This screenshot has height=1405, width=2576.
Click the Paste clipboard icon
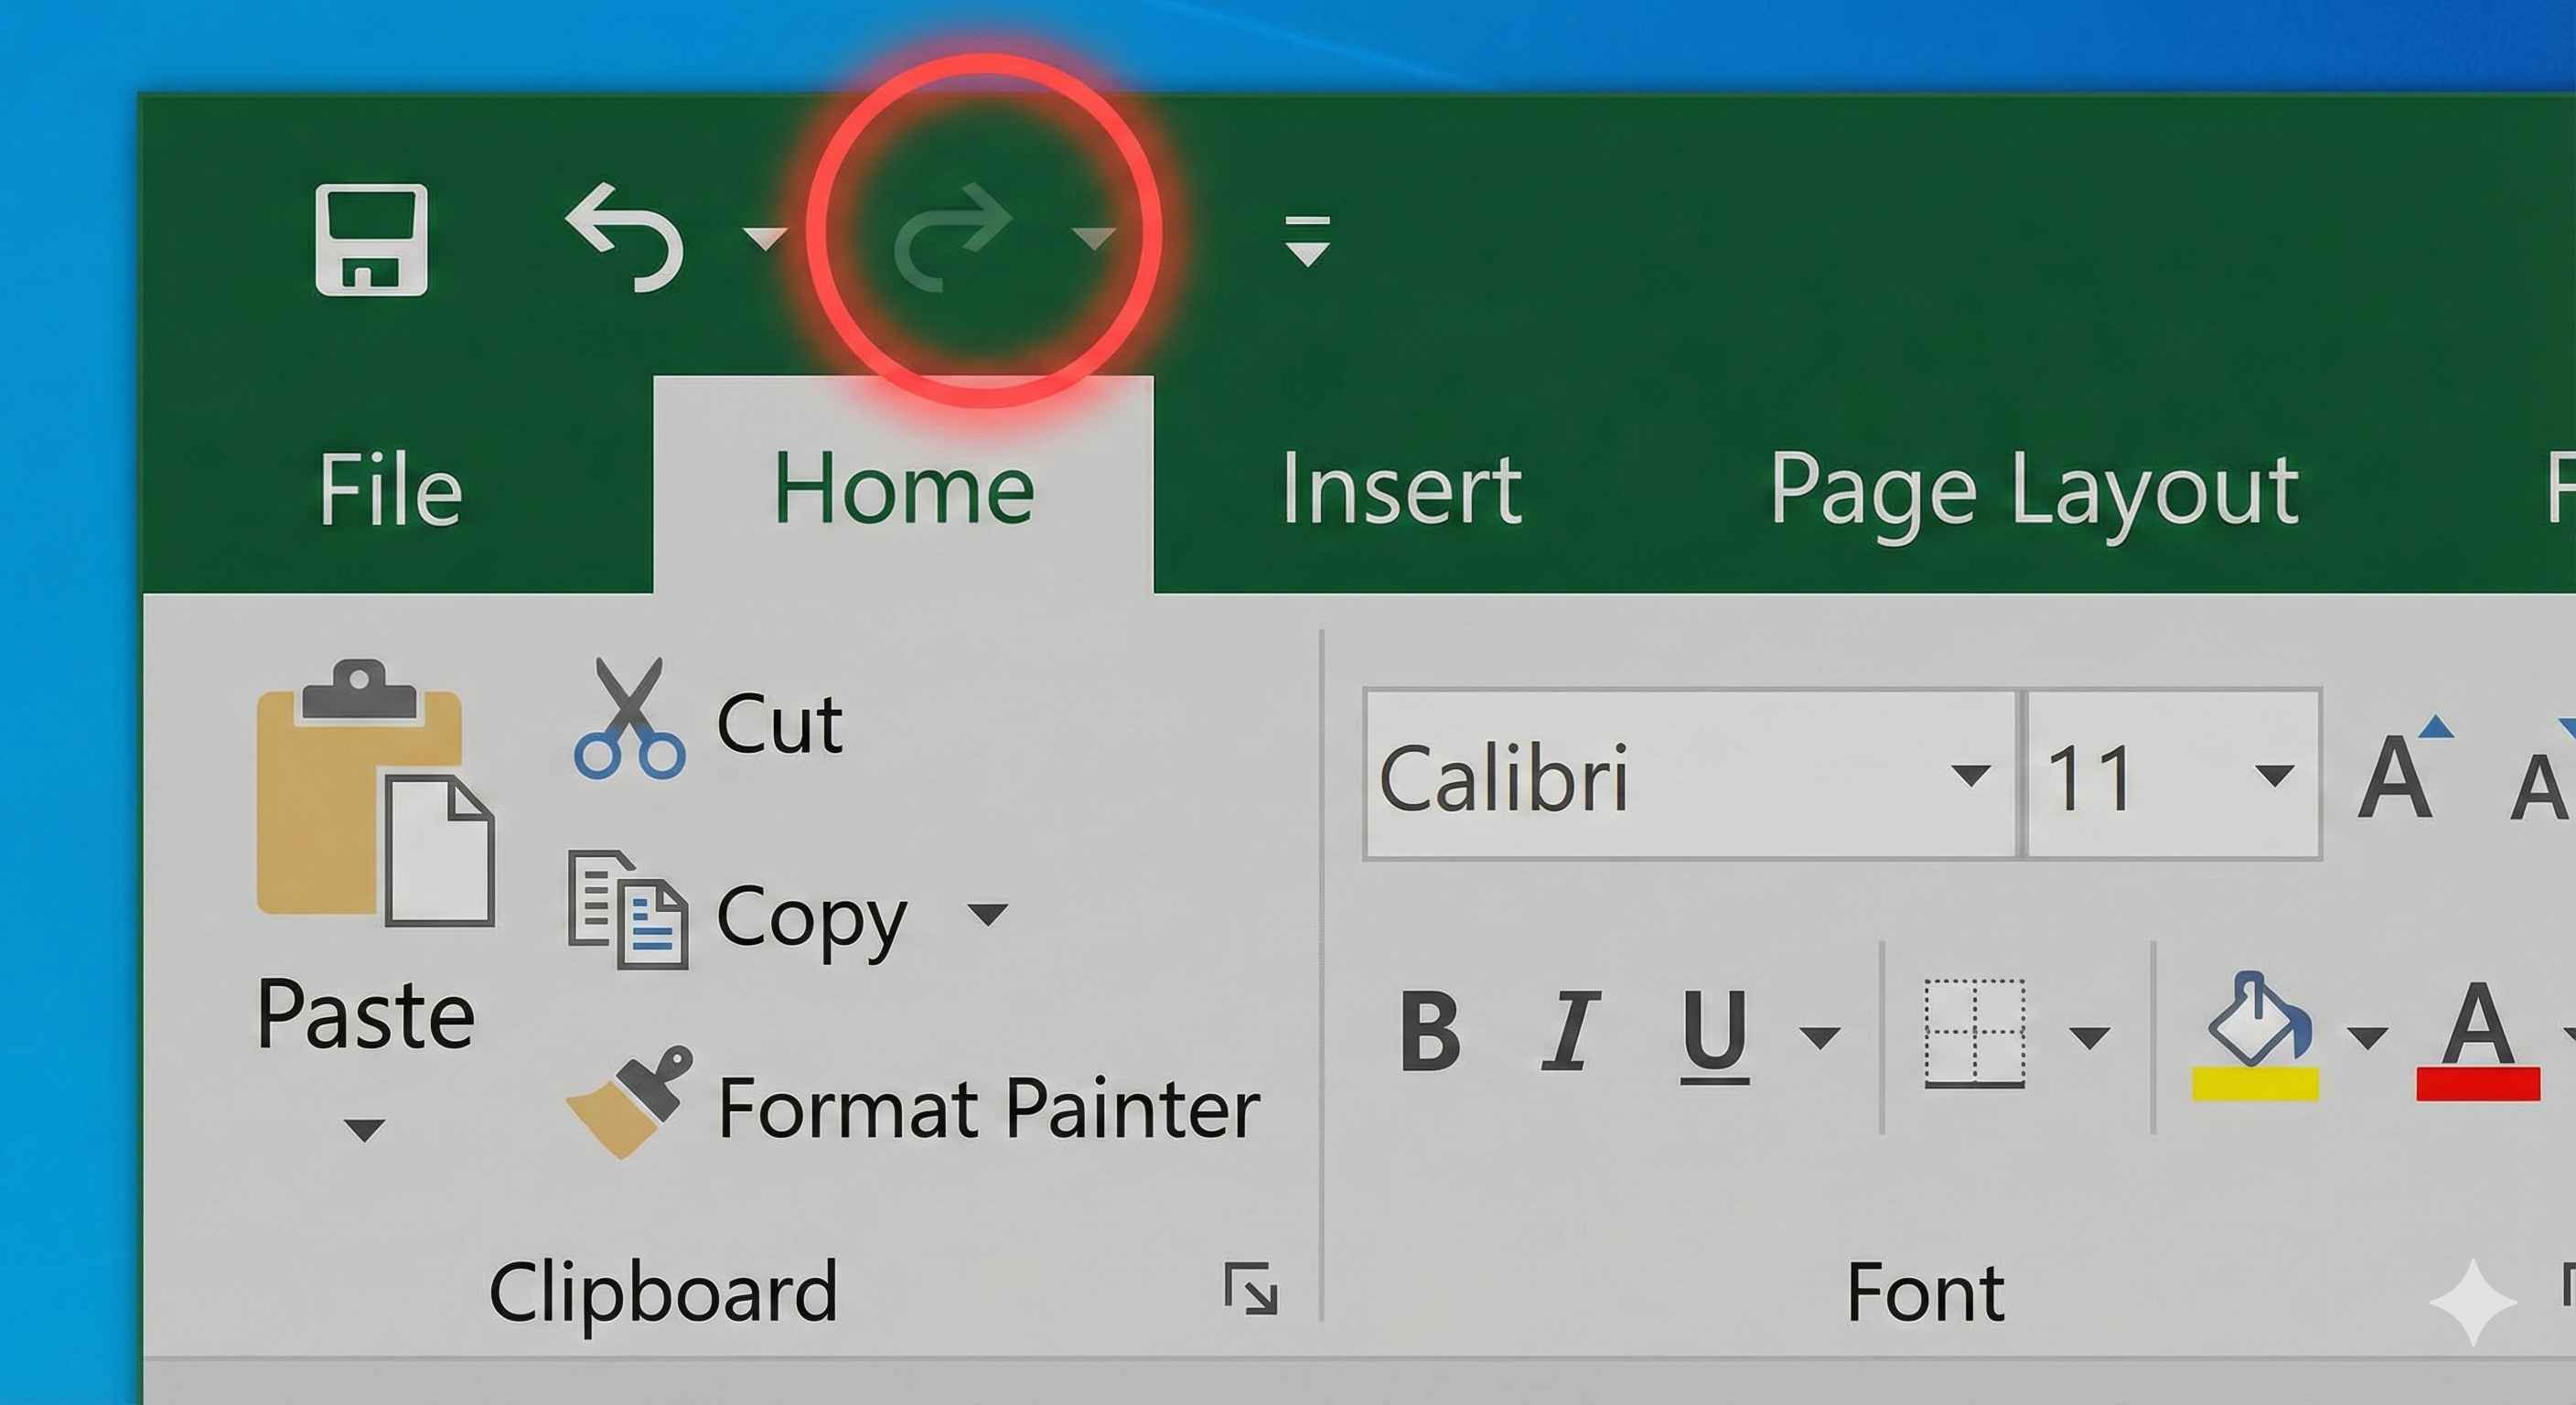coord(372,795)
